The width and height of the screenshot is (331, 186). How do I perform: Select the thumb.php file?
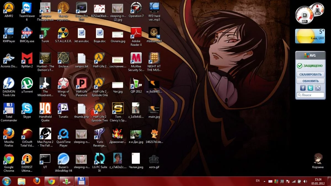(81, 110)
